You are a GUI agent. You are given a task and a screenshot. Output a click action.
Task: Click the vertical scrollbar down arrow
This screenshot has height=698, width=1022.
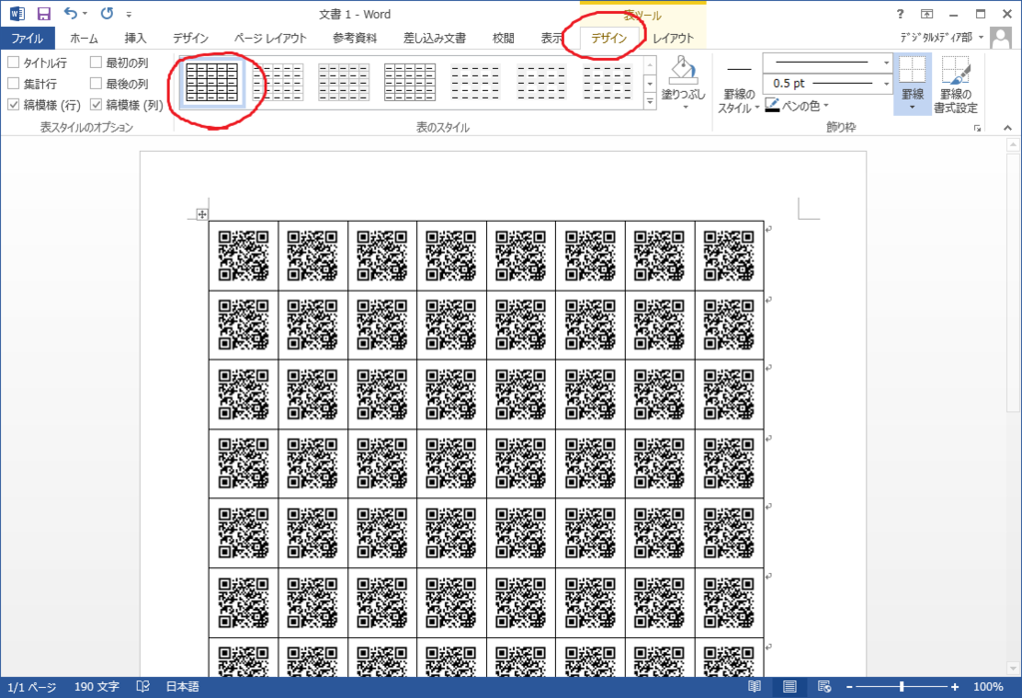click(x=1012, y=668)
